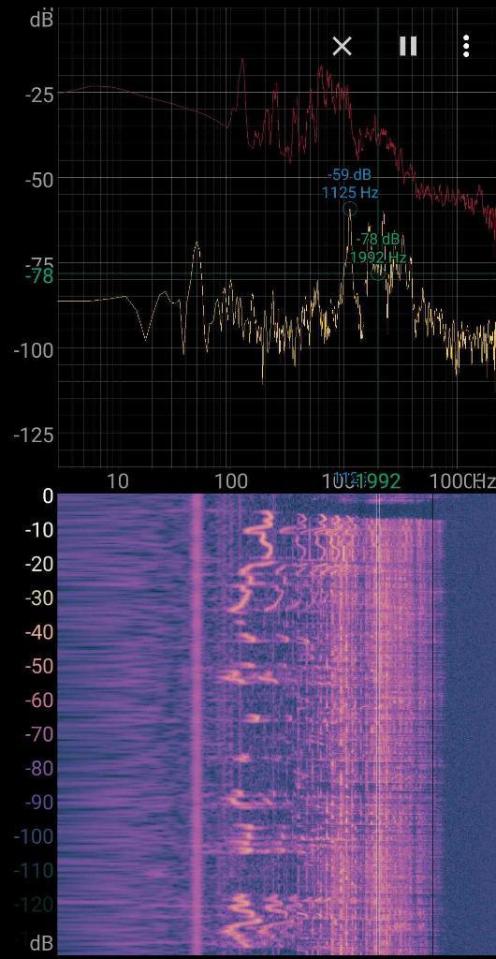
Task: Select the green 1992 Hz cursor marker circle
Action: [x=378, y=274]
